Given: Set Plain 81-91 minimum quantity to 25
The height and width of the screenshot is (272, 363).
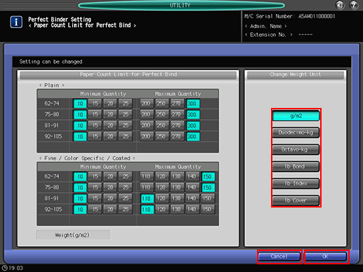Looking at the screenshot, I should 126,125.
